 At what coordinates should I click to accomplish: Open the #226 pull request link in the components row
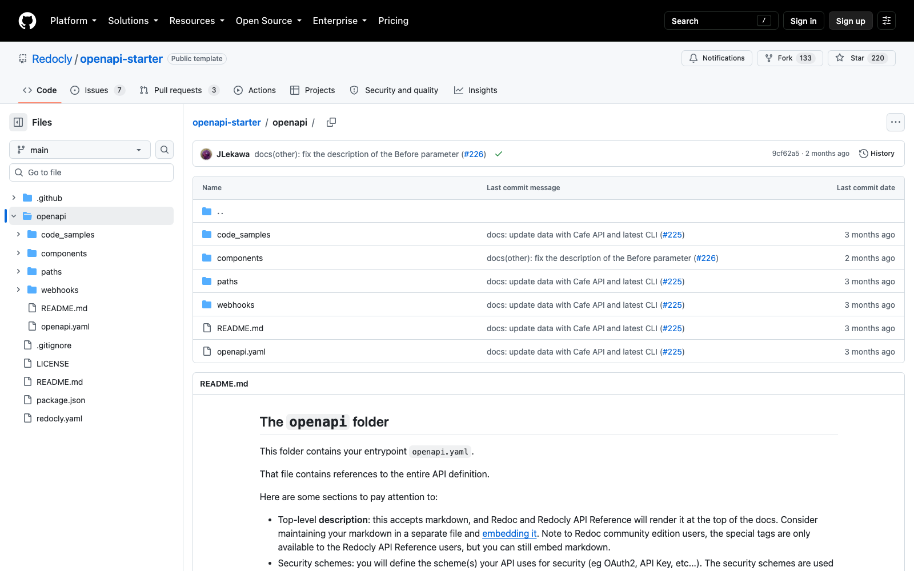tap(706, 258)
